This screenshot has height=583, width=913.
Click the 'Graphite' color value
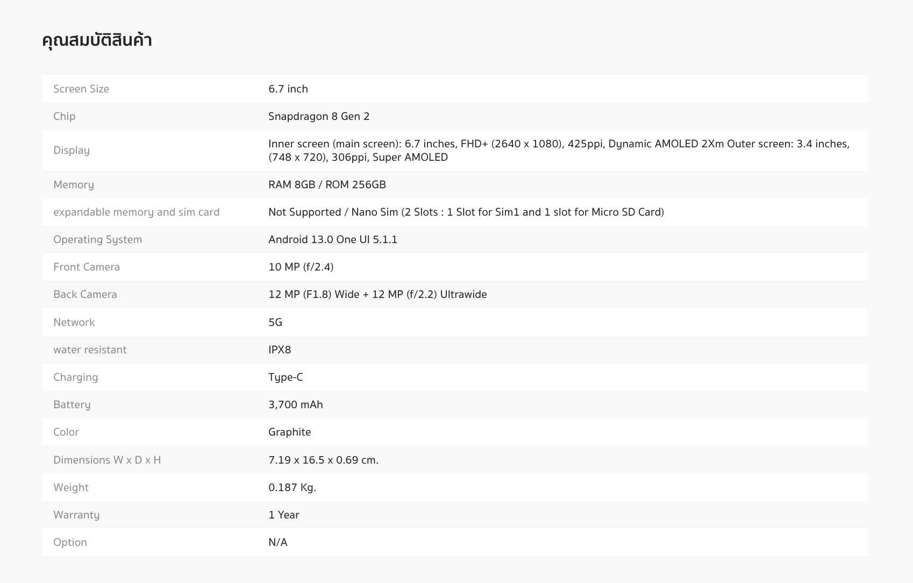[x=290, y=432]
